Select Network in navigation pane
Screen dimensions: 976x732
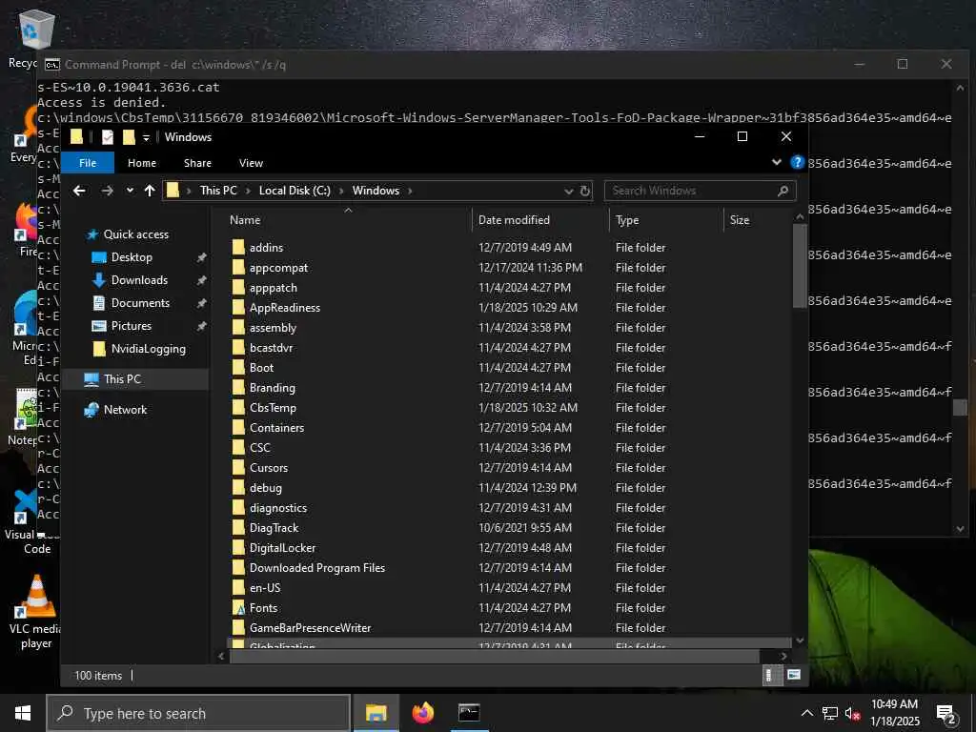tap(125, 409)
